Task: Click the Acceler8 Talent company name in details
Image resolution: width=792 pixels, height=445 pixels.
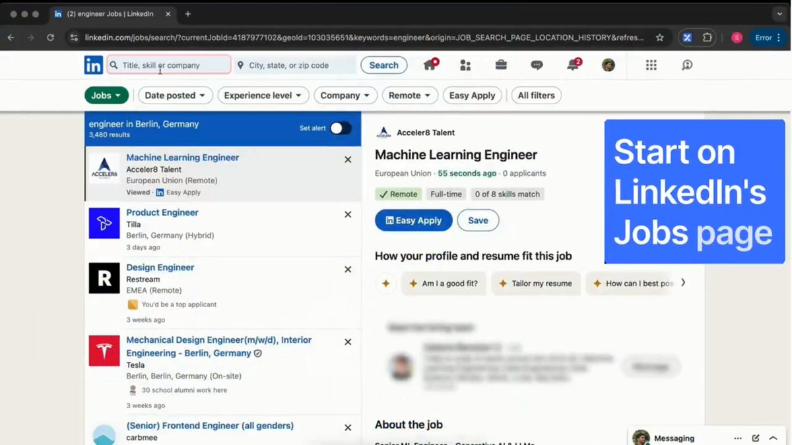Action: (426, 133)
